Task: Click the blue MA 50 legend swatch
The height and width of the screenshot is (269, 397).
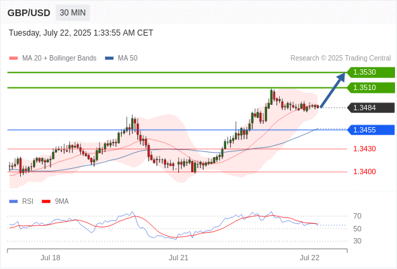Action: point(109,59)
